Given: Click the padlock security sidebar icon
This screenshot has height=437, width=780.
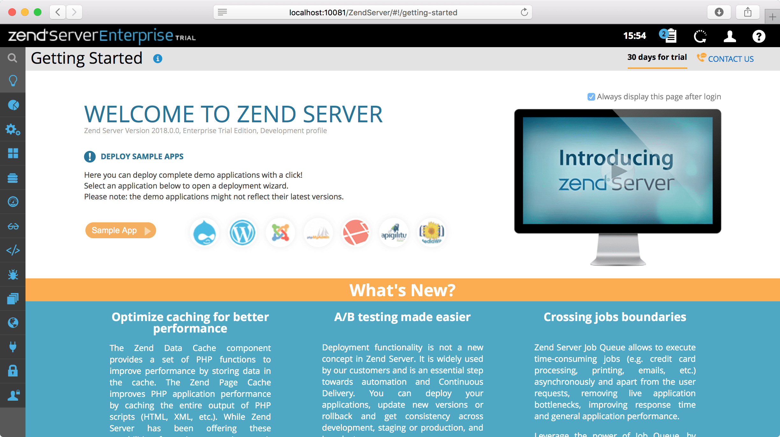Looking at the screenshot, I should [13, 371].
